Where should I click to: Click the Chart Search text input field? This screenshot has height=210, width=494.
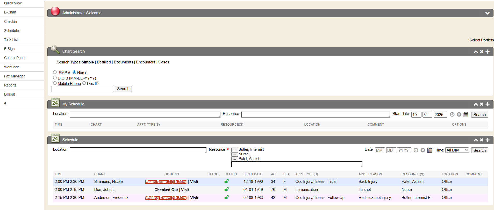83,89
